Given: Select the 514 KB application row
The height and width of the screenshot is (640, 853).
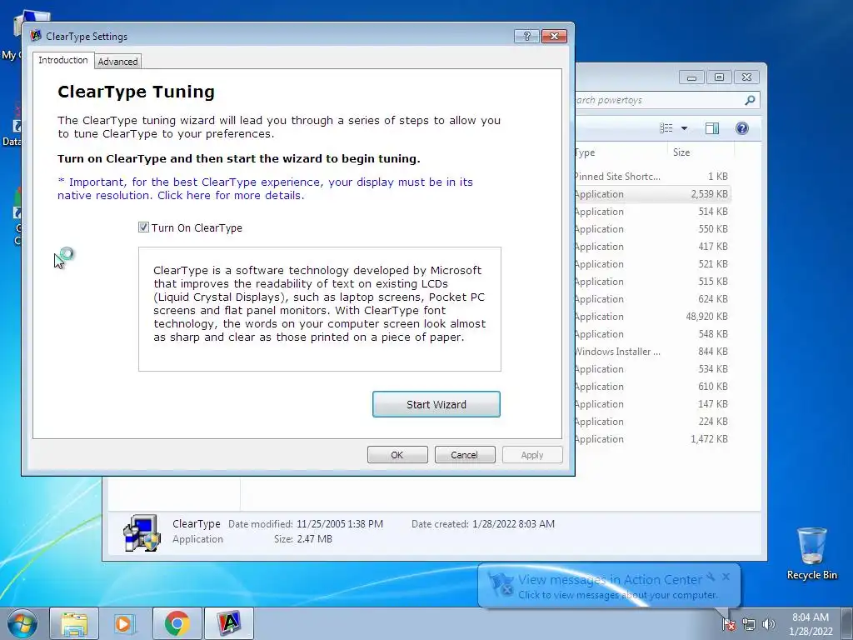Looking at the screenshot, I should pyautogui.click(x=651, y=212).
